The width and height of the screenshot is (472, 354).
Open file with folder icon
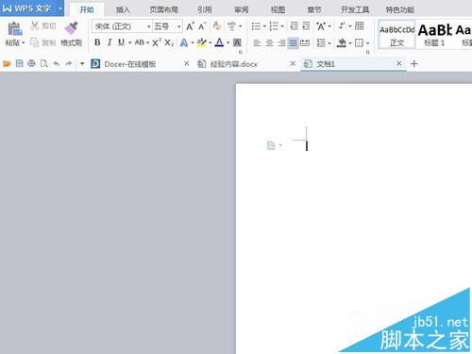[7, 64]
